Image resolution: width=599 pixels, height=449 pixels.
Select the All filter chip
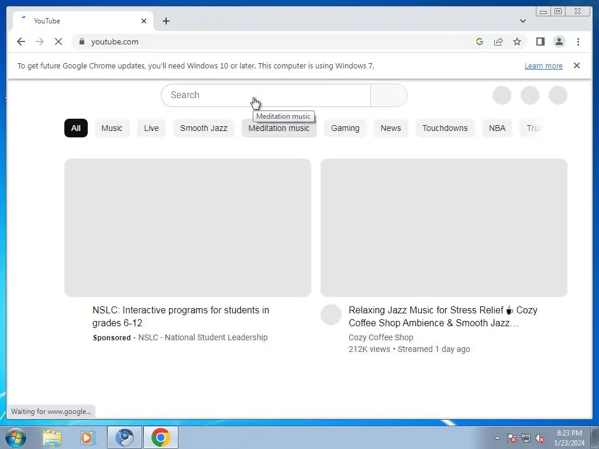75,128
